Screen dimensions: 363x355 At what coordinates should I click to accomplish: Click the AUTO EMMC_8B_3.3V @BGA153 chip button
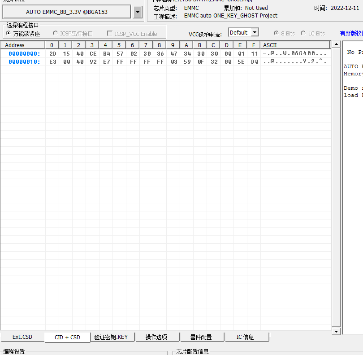point(67,12)
